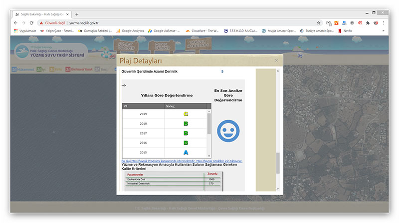399x223 pixels.
Task: Go back using the browser back arrow
Action: 15,23
